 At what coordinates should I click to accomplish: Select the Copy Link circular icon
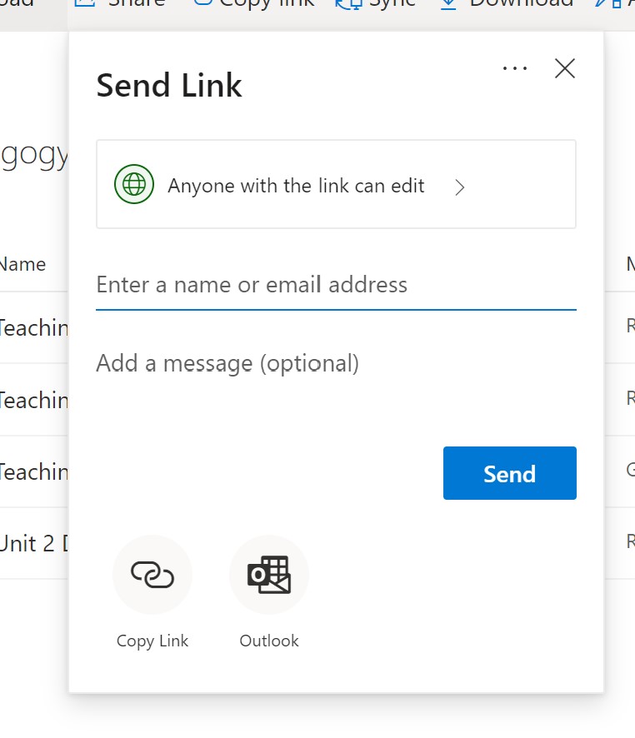[x=152, y=574]
